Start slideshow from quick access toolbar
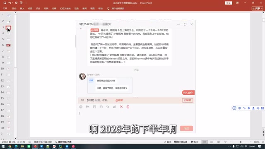 tap(21, 3)
